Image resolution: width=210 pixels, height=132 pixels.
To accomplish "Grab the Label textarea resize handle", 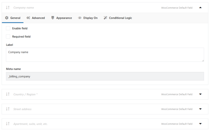I will (x=203, y=60).
